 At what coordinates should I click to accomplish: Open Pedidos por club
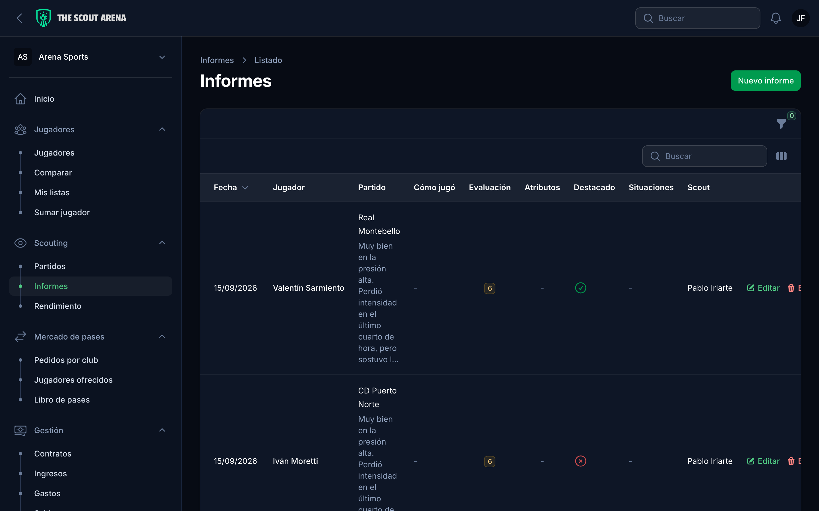click(91, 360)
